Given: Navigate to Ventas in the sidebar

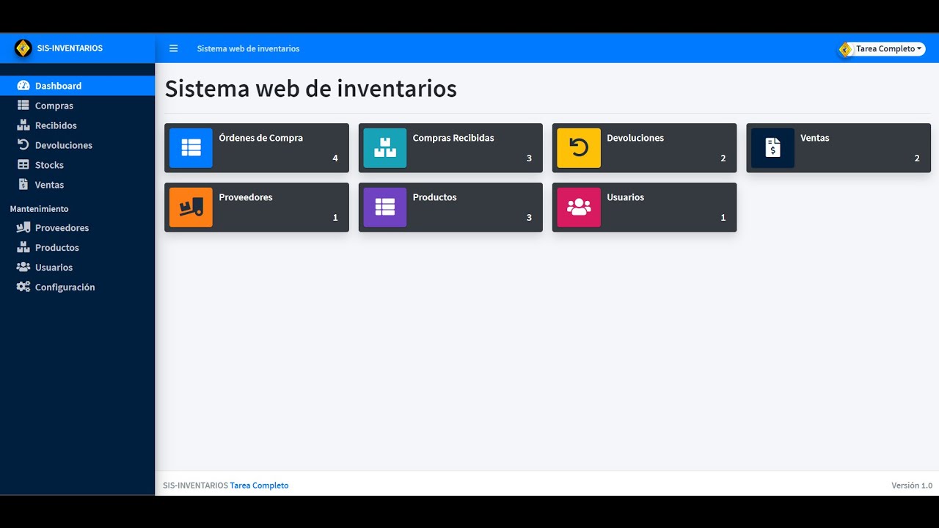Looking at the screenshot, I should click(77, 185).
